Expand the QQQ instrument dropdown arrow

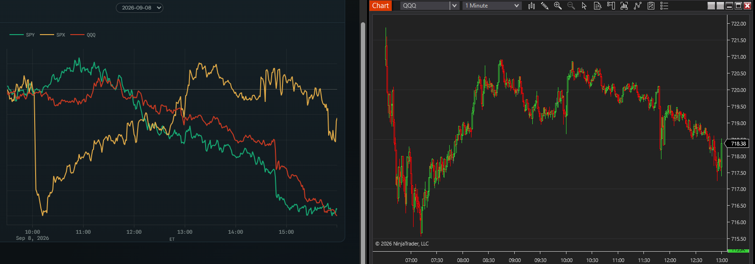tap(454, 6)
